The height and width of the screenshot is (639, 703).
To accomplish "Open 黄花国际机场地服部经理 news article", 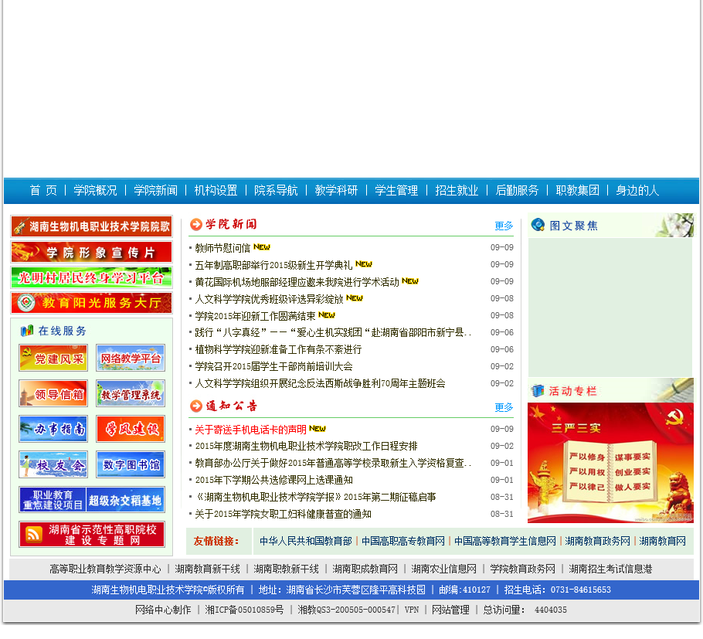I will tap(297, 281).
